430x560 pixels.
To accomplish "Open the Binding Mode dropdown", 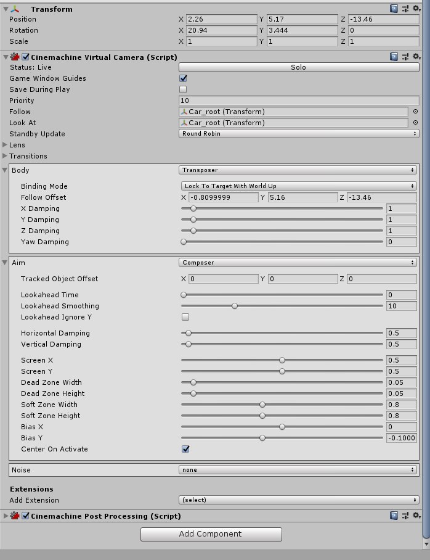I will (x=299, y=186).
